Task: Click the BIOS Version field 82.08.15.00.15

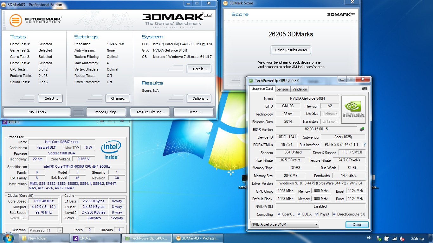Action: pos(316,129)
